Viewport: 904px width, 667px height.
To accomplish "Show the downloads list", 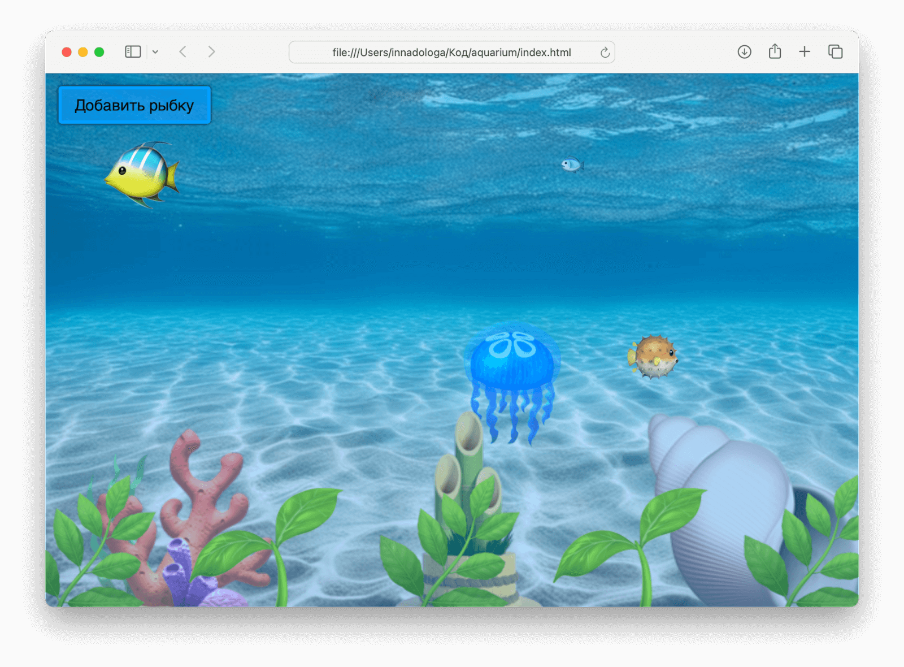I will [744, 52].
